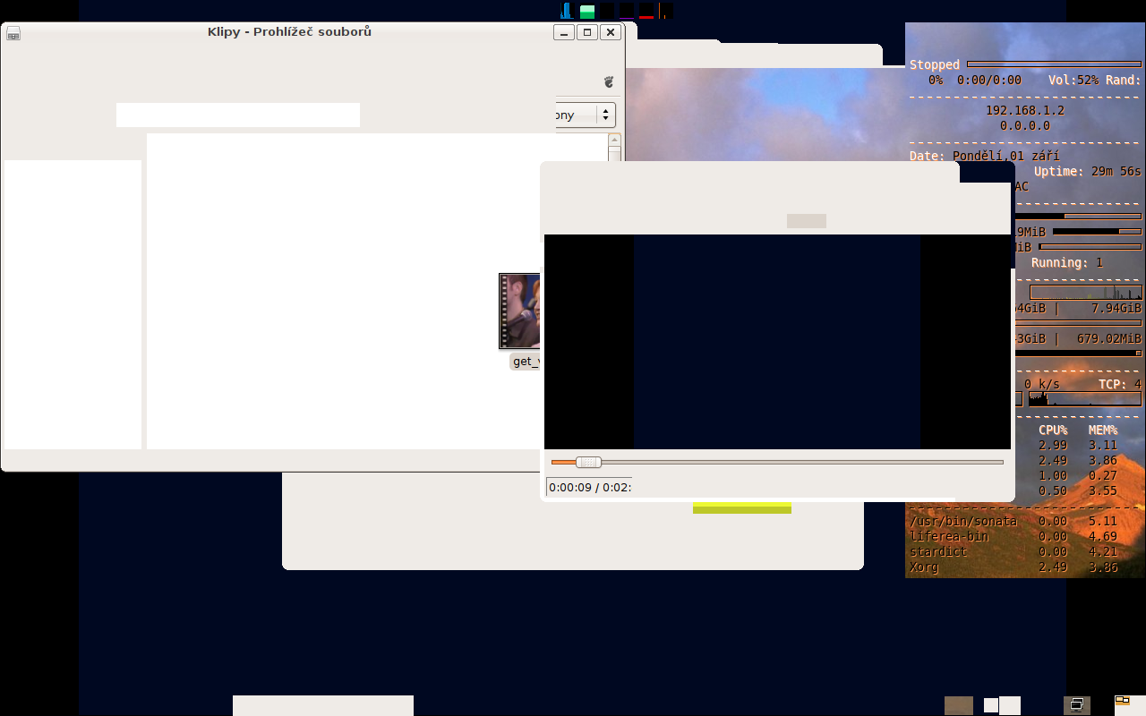Click the player progress bar next to Stopped
The image size is (1146, 716).
1055,64
